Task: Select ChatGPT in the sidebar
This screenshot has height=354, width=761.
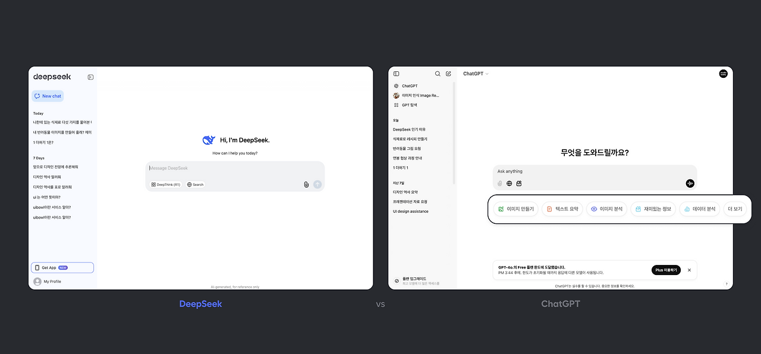Action: [410, 86]
